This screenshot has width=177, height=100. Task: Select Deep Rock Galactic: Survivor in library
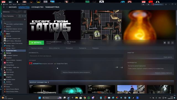click(x=14, y=29)
